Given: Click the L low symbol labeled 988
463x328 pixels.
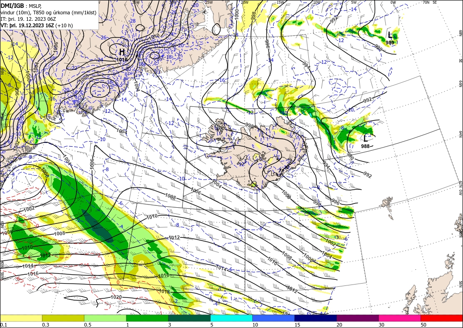Looking at the screenshot, I should point(366,138).
